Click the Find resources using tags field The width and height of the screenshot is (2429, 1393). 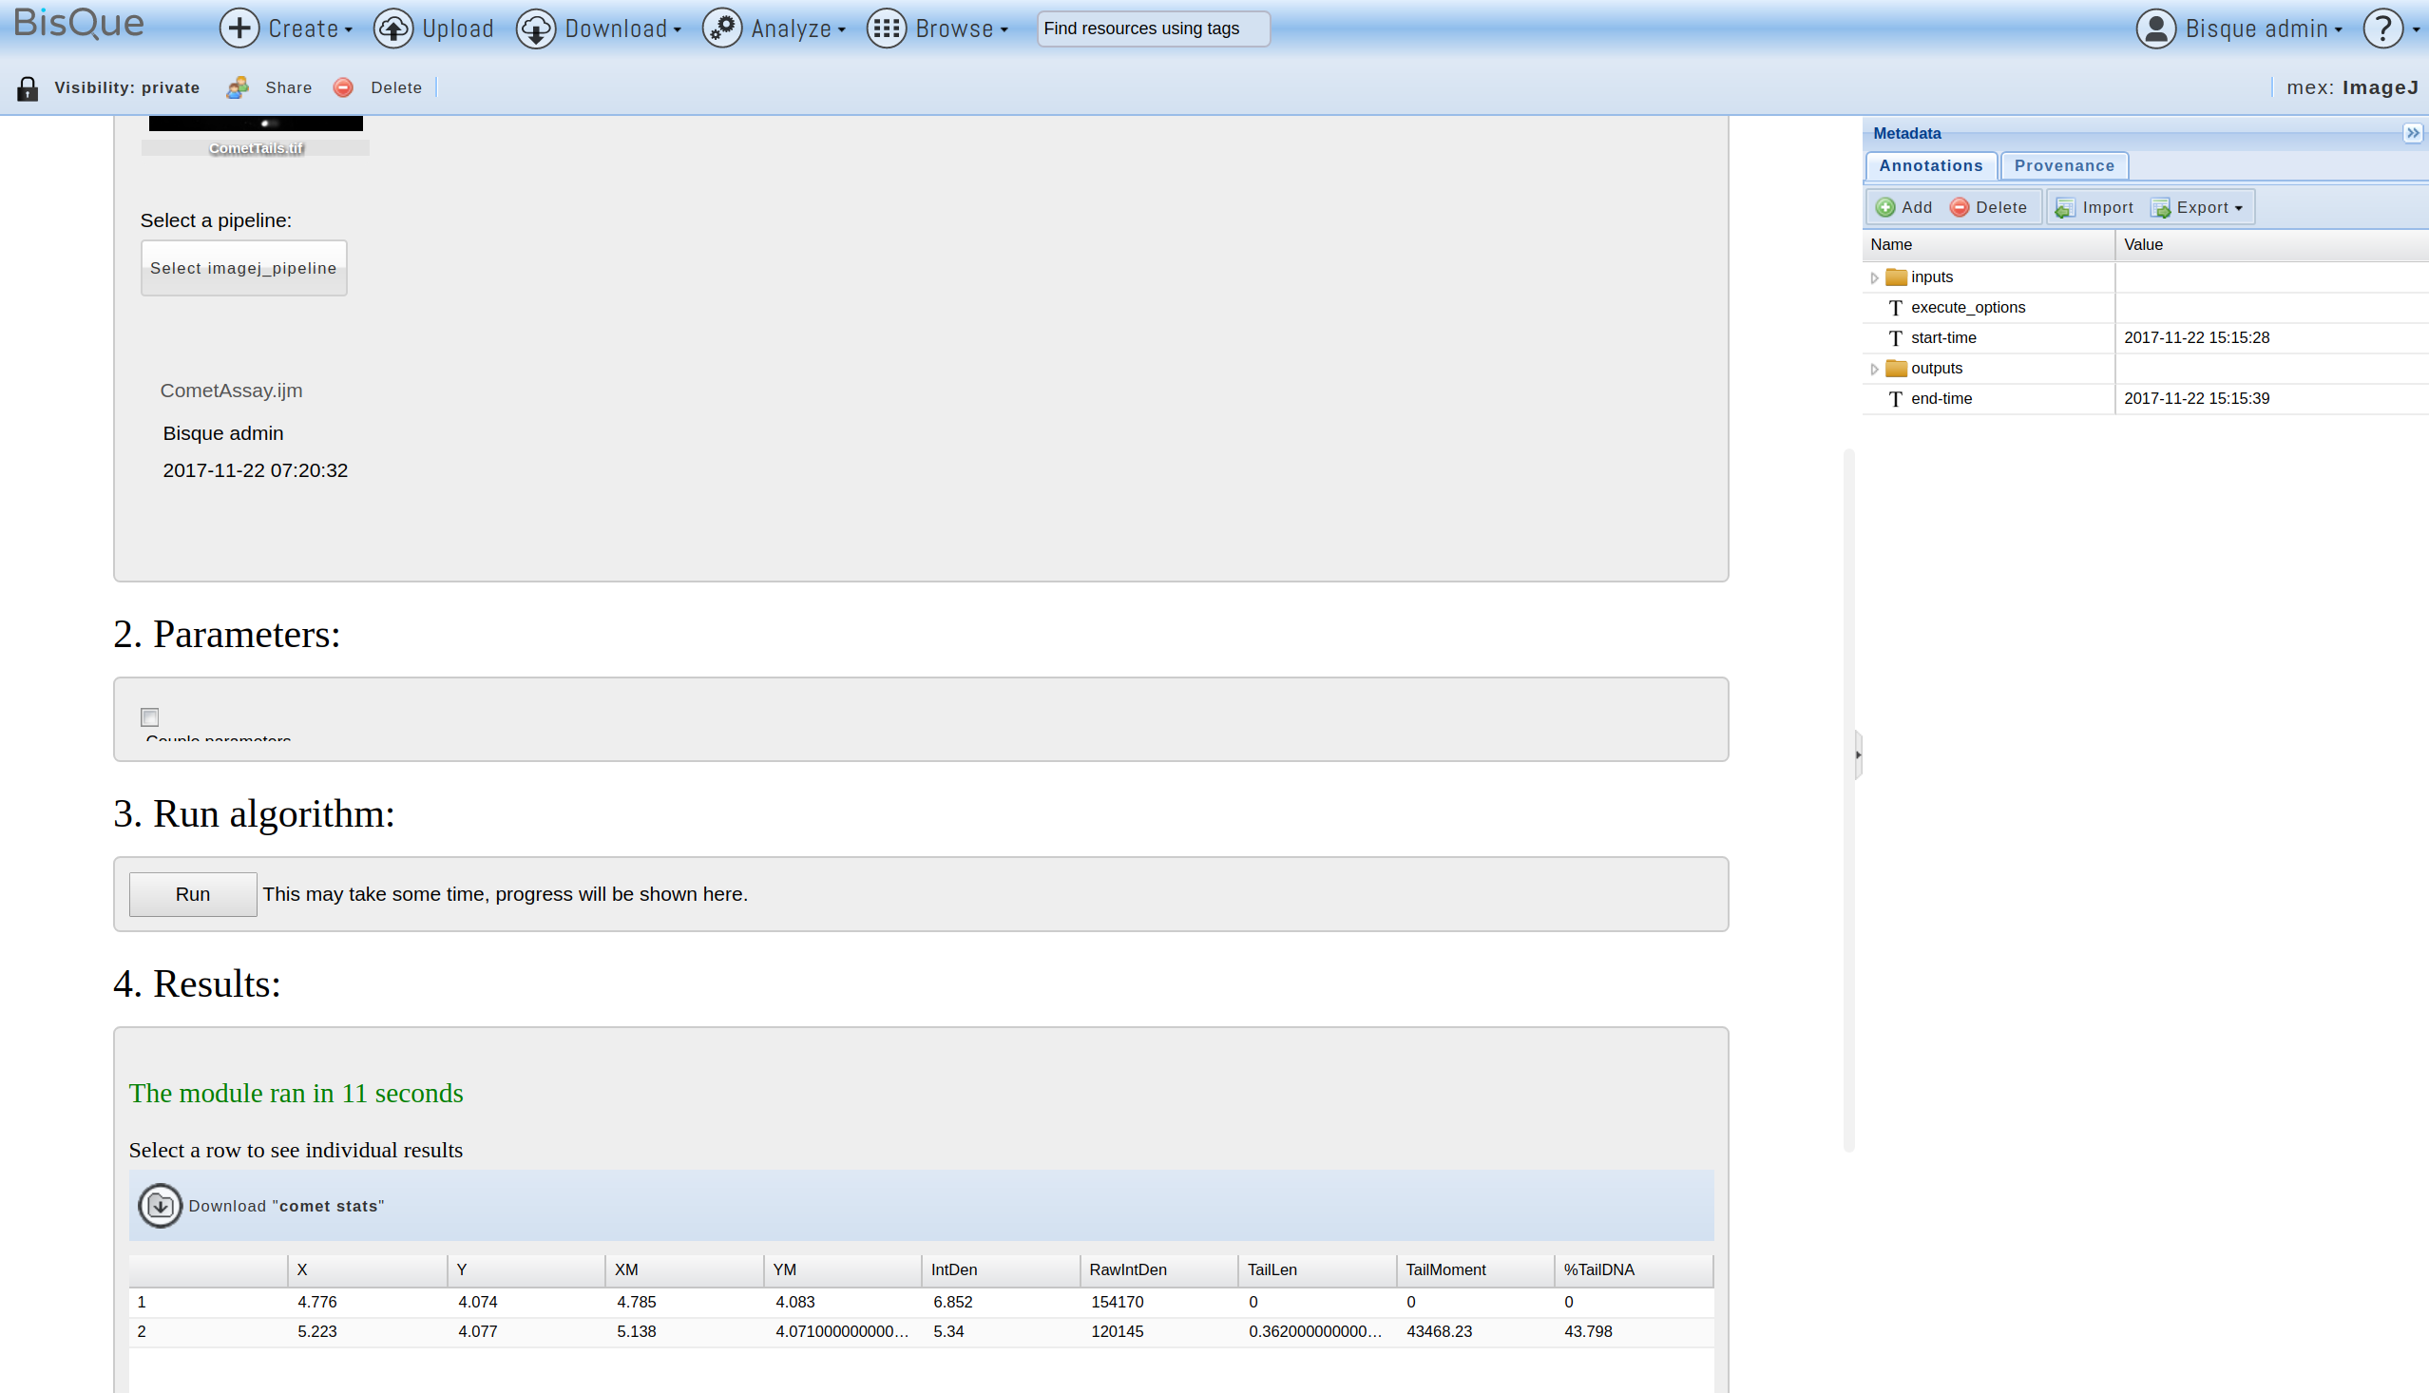click(1153, 29)
